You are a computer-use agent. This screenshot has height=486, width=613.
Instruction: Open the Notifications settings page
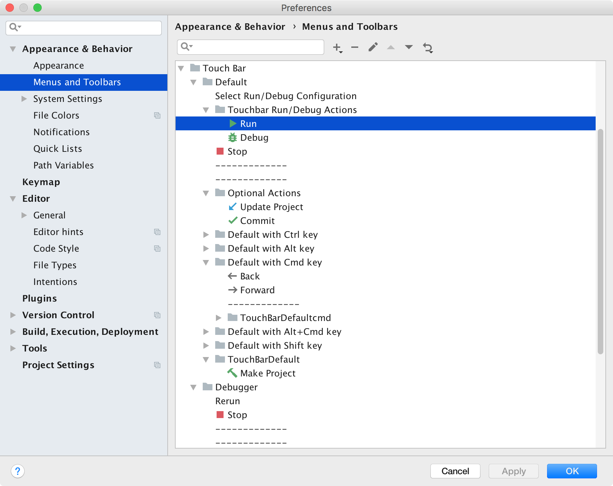61,132
